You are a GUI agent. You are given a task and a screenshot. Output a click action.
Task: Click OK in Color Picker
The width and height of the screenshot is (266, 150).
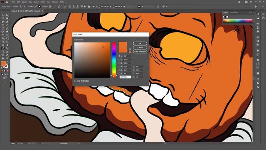click(140, 43)
